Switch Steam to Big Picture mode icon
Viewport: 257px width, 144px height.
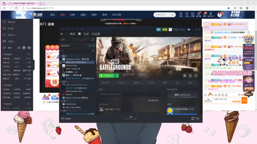[189, 29]
